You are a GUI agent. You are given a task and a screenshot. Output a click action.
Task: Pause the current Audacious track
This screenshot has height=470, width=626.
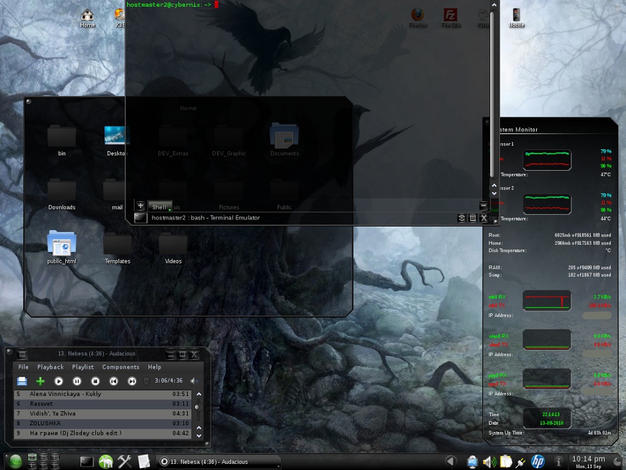coord(77,381)
